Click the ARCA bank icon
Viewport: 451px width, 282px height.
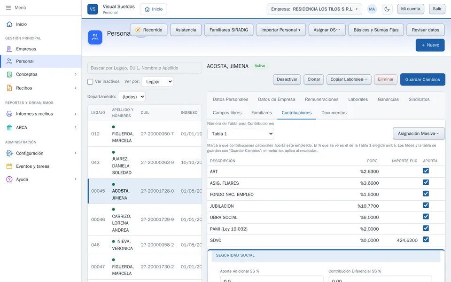pos(9,127)
